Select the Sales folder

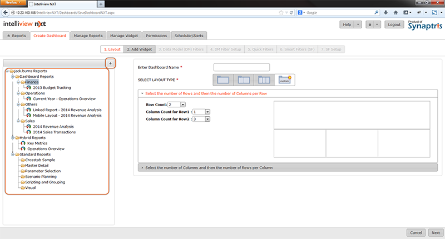(30, 121)
